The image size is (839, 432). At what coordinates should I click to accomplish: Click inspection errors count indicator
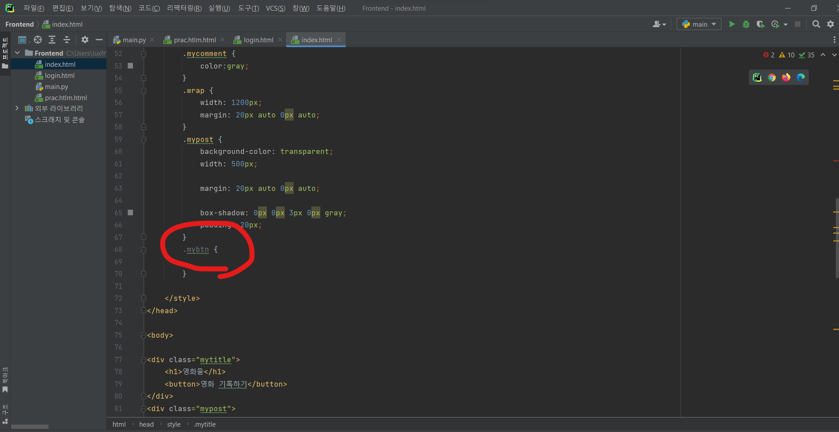pyautogui.click(x=769, y=55)
